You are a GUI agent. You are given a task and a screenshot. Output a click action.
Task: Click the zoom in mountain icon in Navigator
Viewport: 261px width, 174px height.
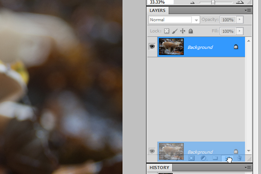240,2
